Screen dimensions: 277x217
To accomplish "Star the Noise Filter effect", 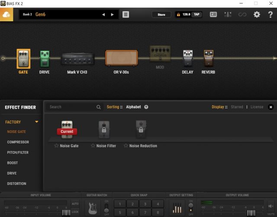I will coord(93,146).
